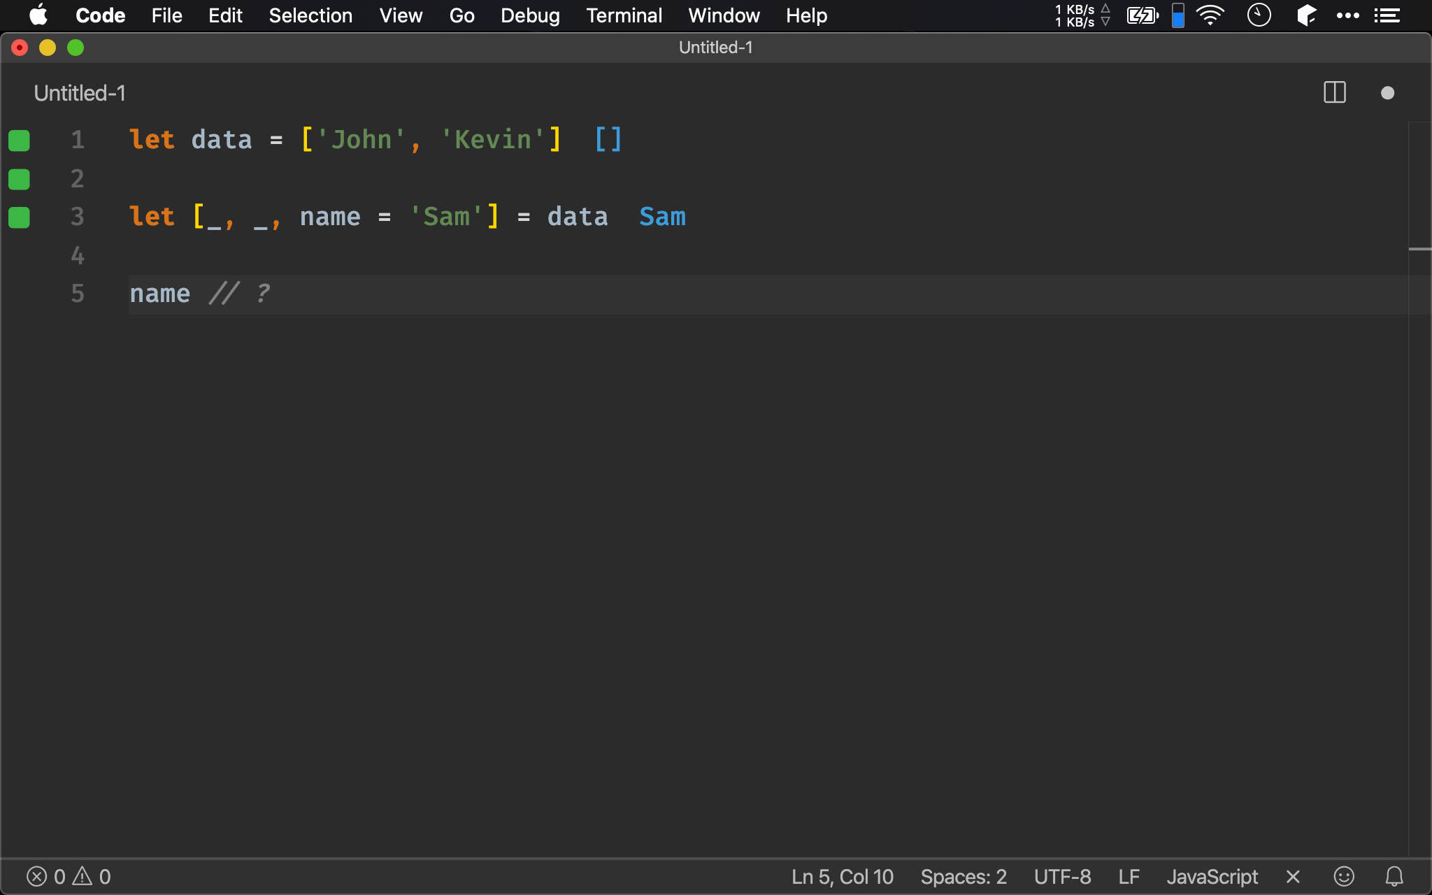The width and height of the screenshot is (1432, 895).
Task: Open the Terminal menu
Action: [624, 15]
